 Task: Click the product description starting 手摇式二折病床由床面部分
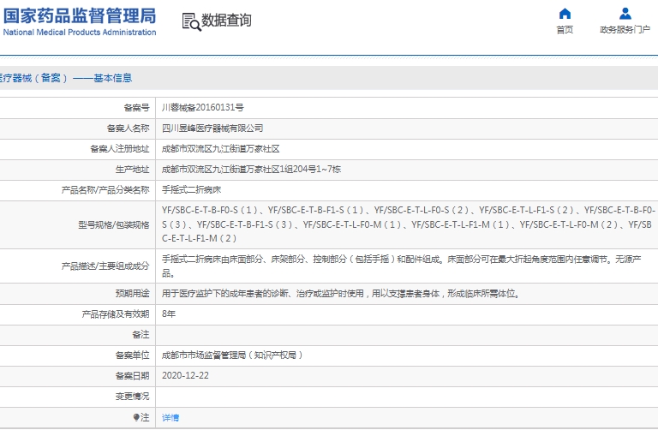tap(402, 266)
